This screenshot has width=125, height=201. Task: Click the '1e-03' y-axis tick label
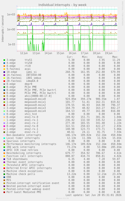[12, 45]
